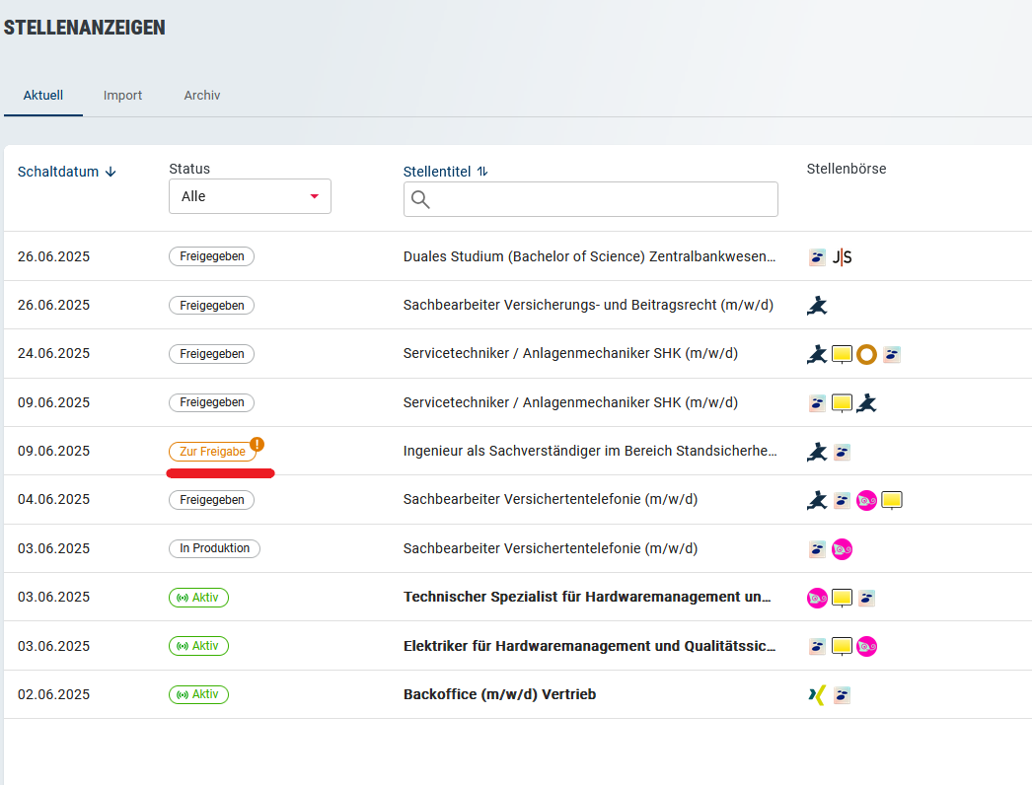This screenshot has height=785, width=1032.
Task: Toggle the Schaltdatum sort direction arrow
Action: pyautogui.click(x=110, y=172)
